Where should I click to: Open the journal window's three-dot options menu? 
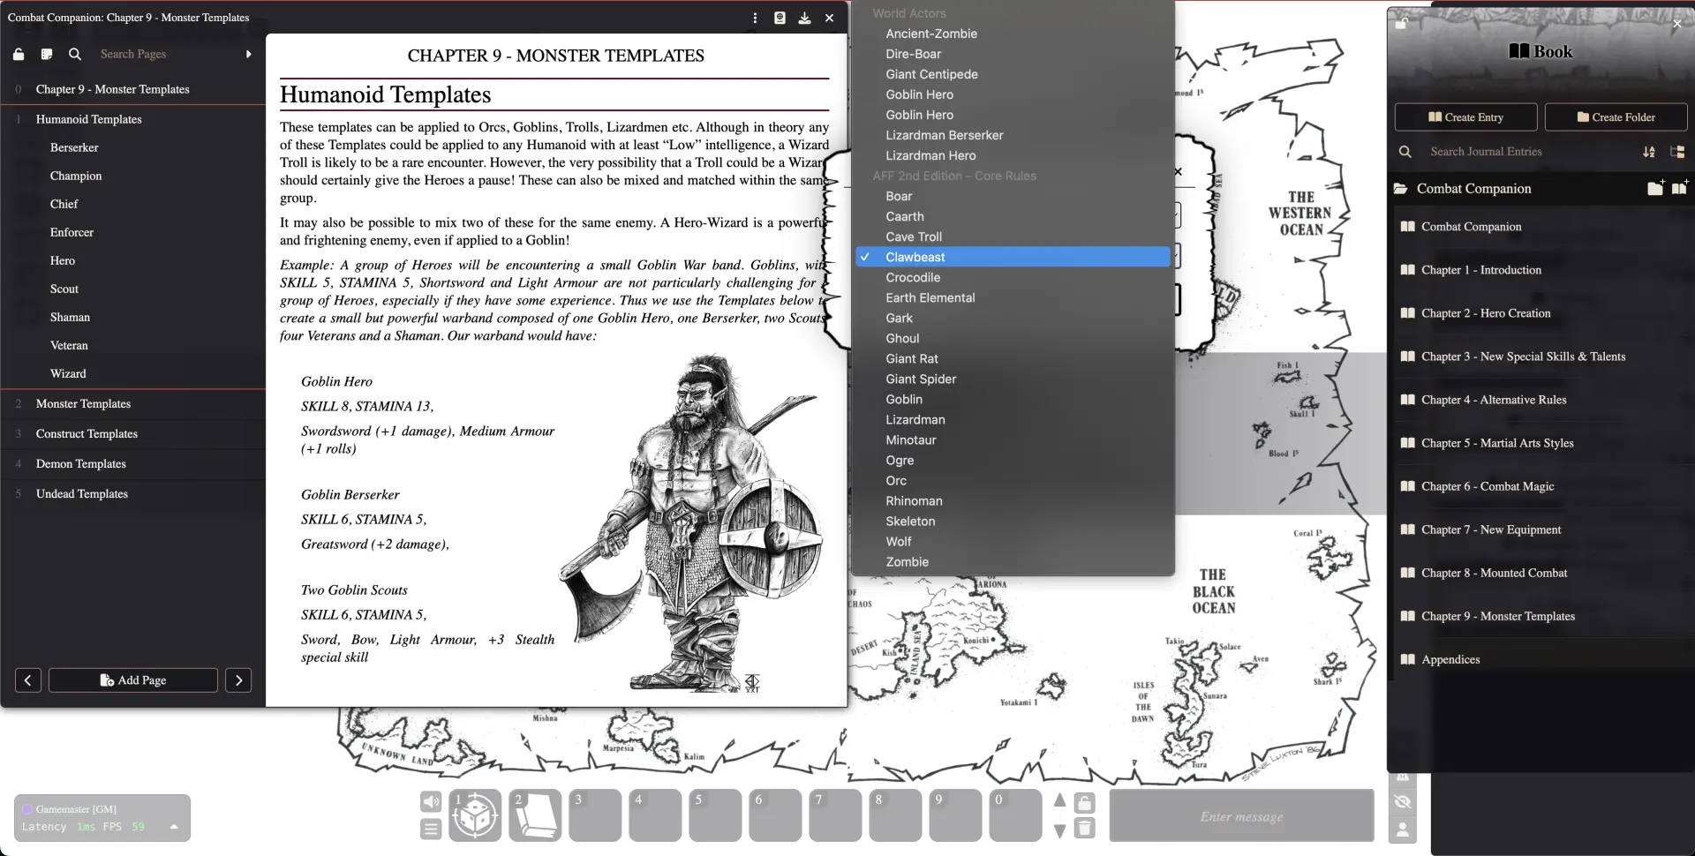tap(755, 18)
